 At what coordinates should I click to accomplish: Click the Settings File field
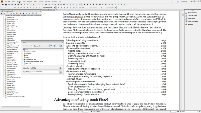44,68
